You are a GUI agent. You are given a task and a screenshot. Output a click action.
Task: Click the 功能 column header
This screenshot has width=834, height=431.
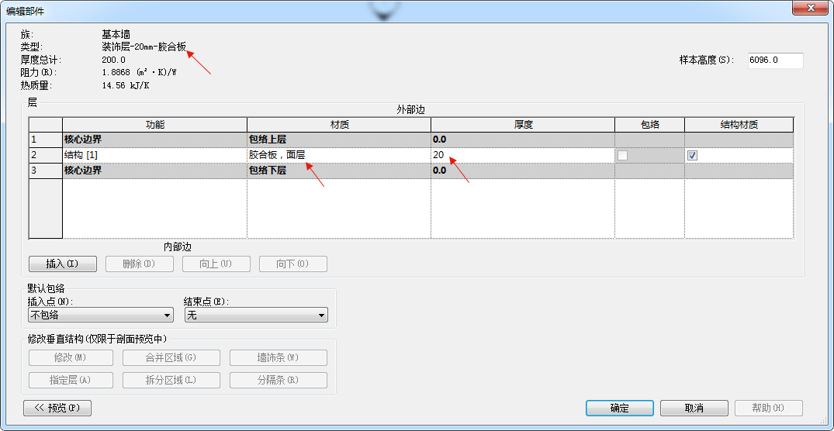pos(154,125)
